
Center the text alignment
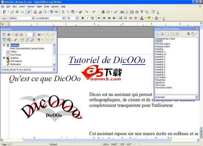click(104, 18)
